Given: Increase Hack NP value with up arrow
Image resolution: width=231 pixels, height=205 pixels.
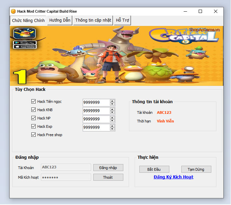Looking at the screenshot, I should (112, 117).
